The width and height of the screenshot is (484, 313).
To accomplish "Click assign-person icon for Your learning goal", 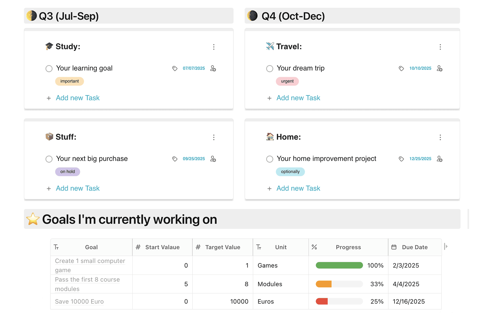I will (x=213, y=68).
